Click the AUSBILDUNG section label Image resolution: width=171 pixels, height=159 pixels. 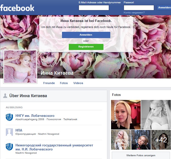14,108
